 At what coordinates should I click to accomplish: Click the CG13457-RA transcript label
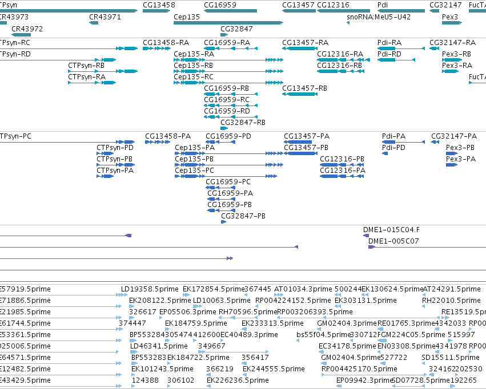[x=306, y=43]
